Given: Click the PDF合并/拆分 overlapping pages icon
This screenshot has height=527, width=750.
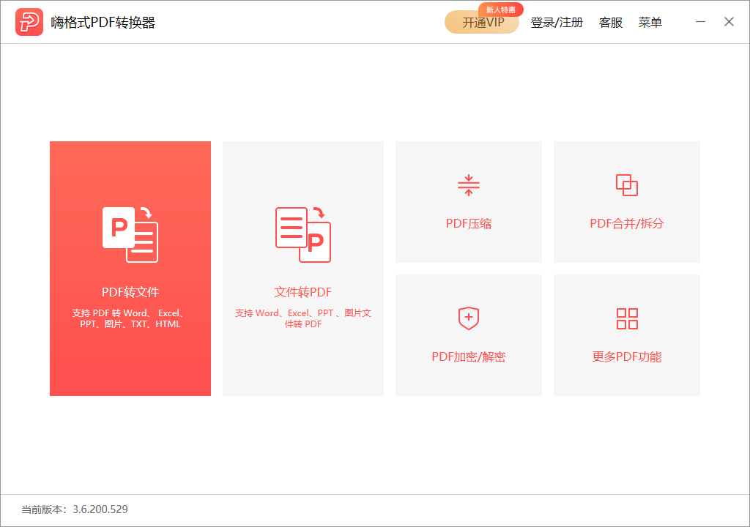Looking at the screenshot, I should (x=627, y=184).
